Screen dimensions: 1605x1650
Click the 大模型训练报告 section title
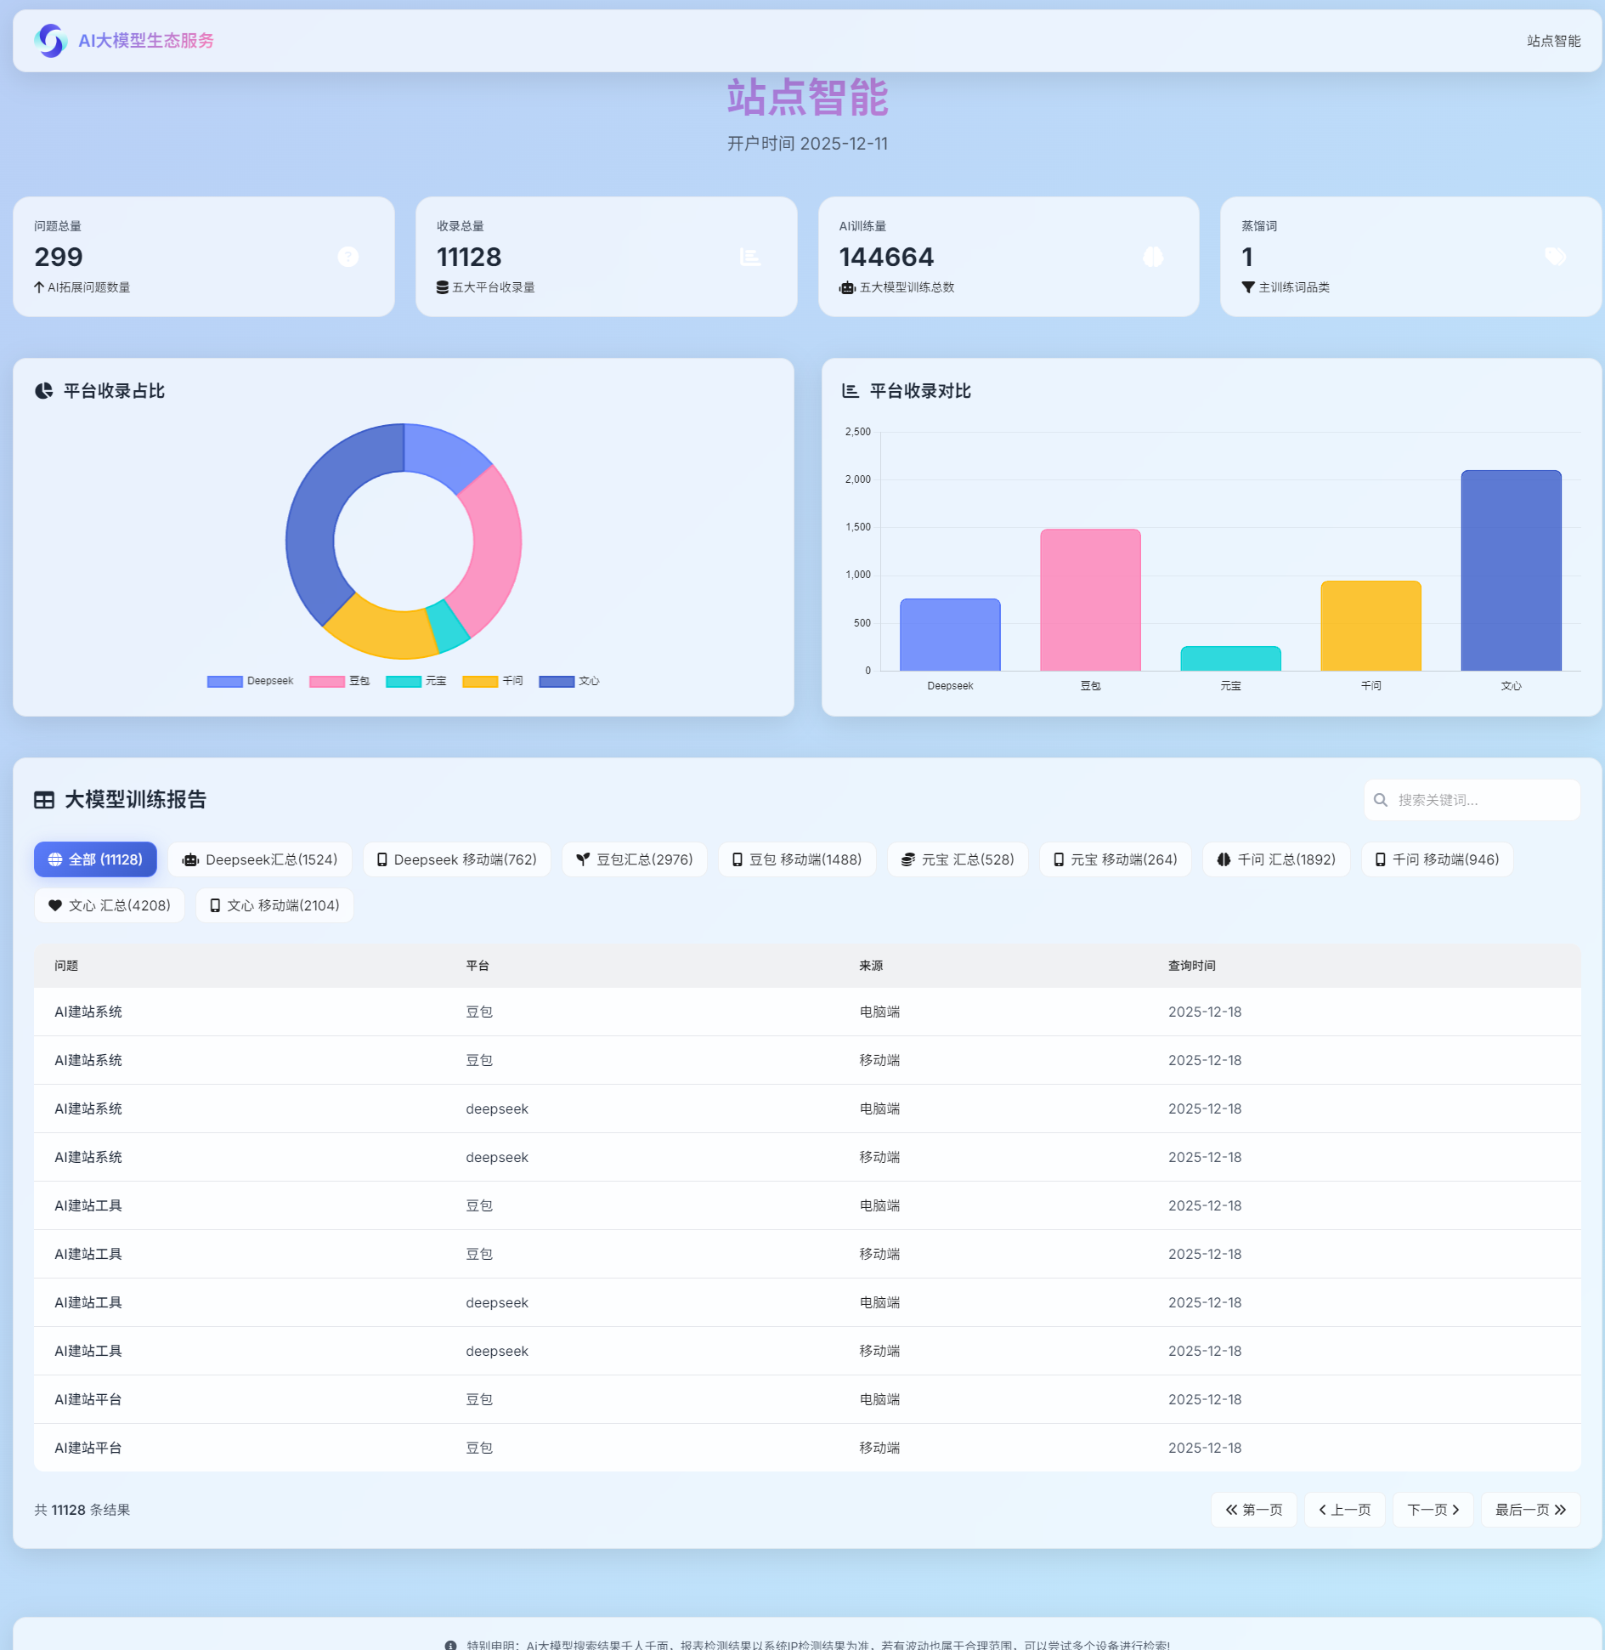(x=136, y=800)
